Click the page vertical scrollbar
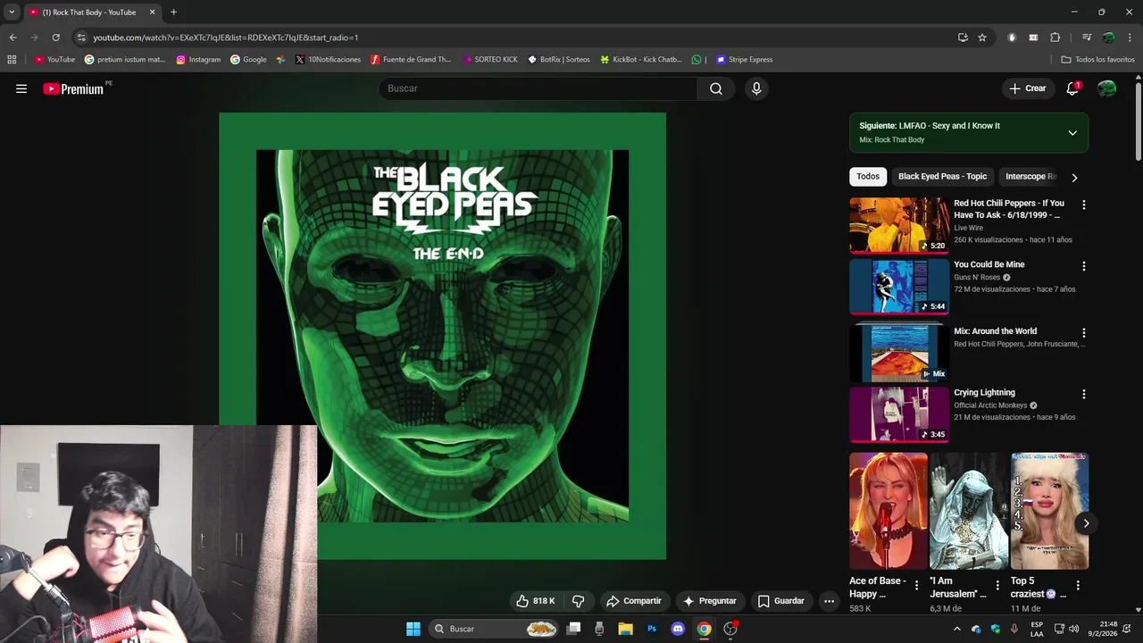The width and height of the screenshot is (1143, 643). pyautogui.click(x=1138, y=121)
